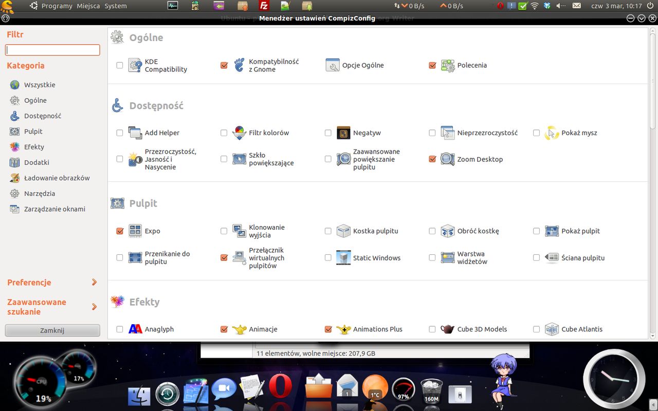Image resolution: width=658 pixels, height=411 pixels.
Task: Enable the KDE Compatibility checkbox
Action: (120, 65)
